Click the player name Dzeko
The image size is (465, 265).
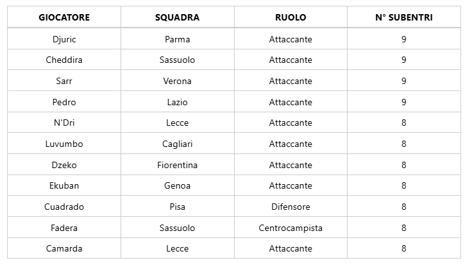[x=64, y=165]
